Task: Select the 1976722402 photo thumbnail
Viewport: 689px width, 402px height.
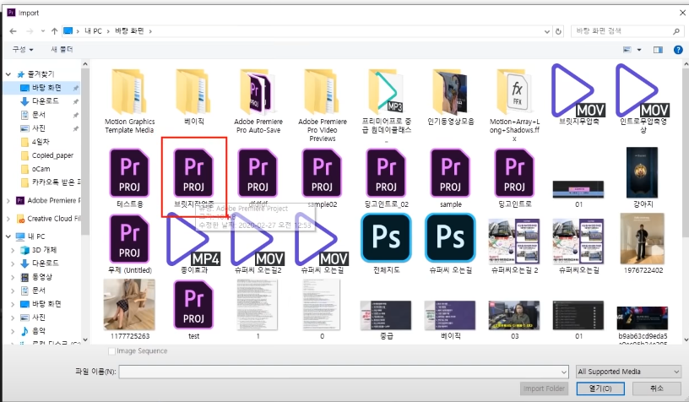Action: 643,244
